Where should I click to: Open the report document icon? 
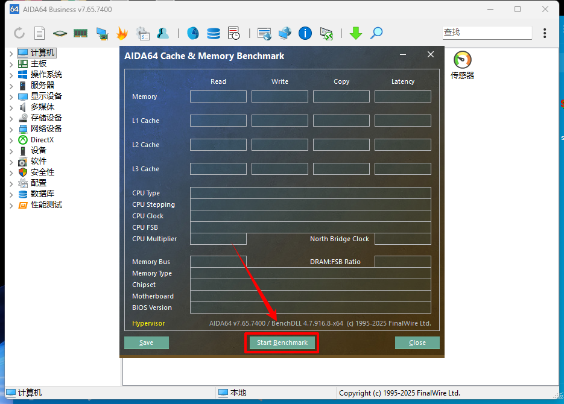[39, 33]
